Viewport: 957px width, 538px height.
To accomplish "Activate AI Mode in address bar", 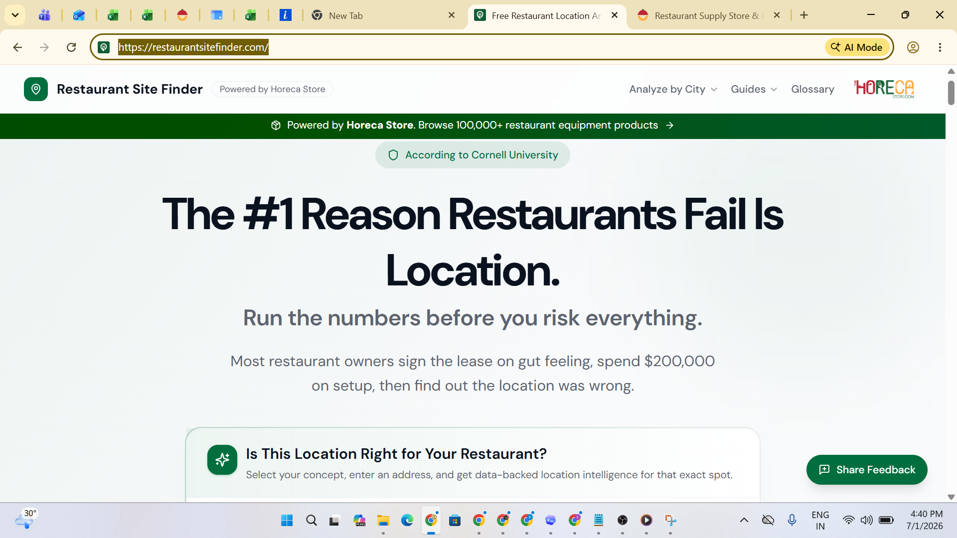I will (x=857, y=47).
